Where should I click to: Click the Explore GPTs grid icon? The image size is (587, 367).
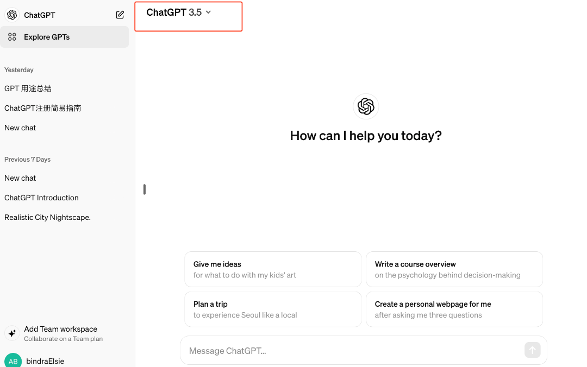12,37
